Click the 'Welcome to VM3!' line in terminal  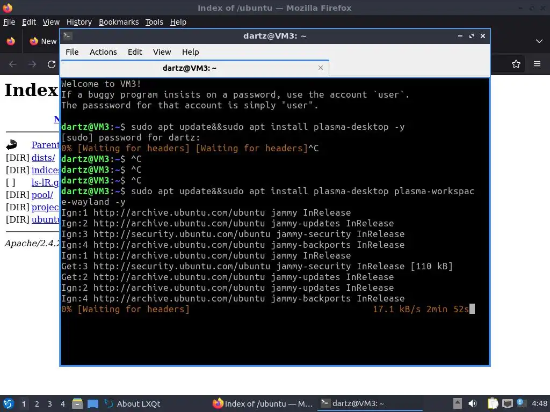pyautogui.click(x=101, y=84)
